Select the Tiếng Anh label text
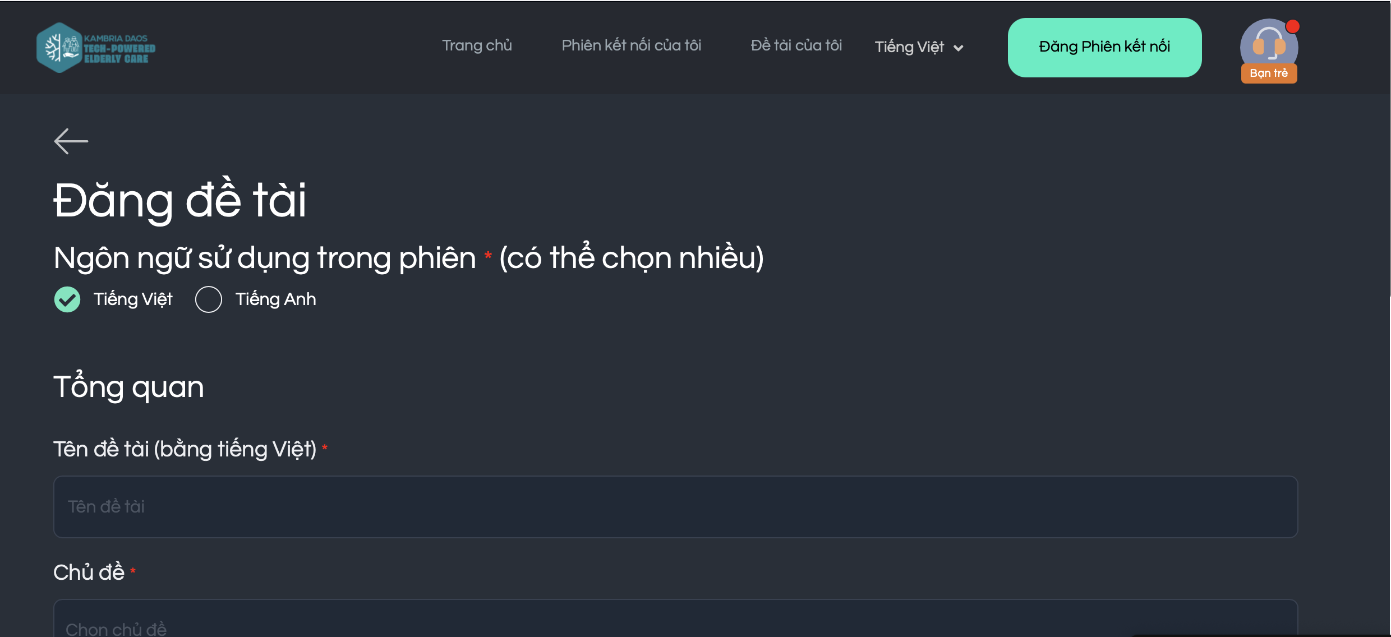This screenshot has width=1391, height=637. pyautogui.click(x=275, y=299)
